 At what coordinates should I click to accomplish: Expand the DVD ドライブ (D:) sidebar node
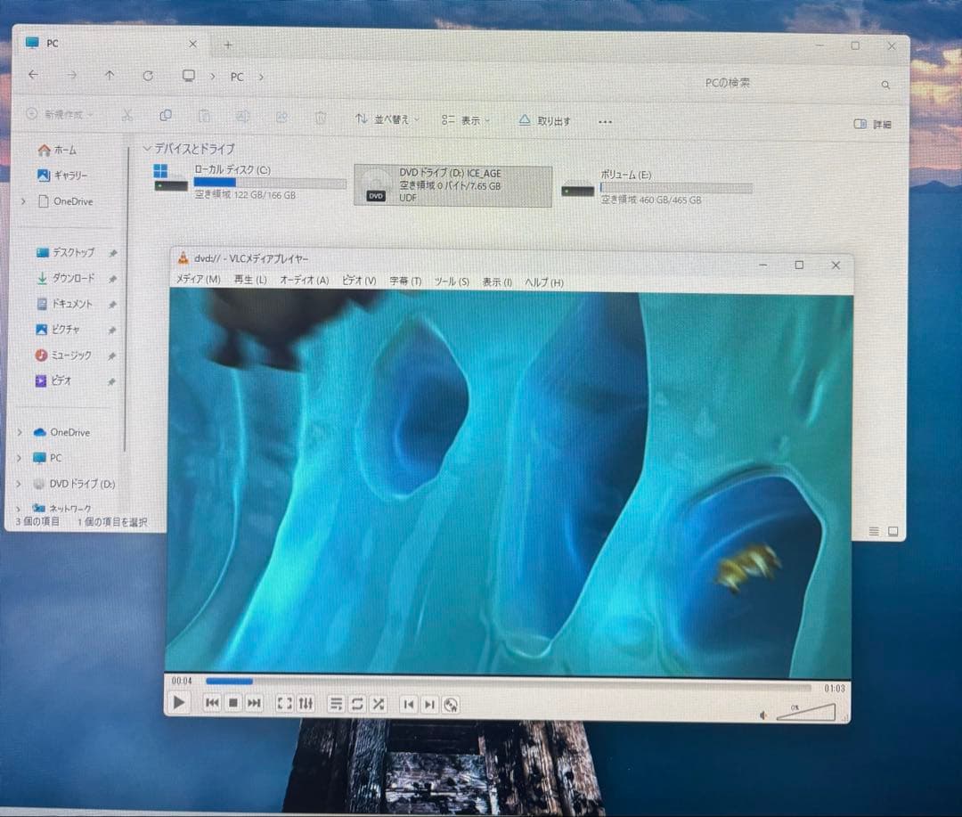tap(19, 484)
